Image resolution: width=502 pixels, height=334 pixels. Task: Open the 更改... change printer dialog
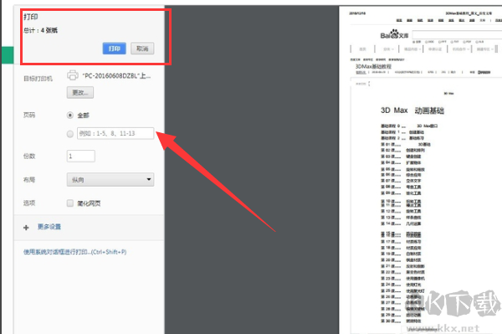click(80, 93)
